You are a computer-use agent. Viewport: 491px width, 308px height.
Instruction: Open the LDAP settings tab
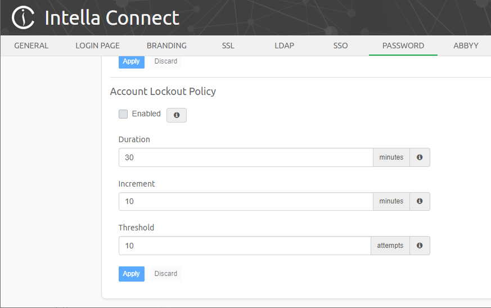(284, 46)
